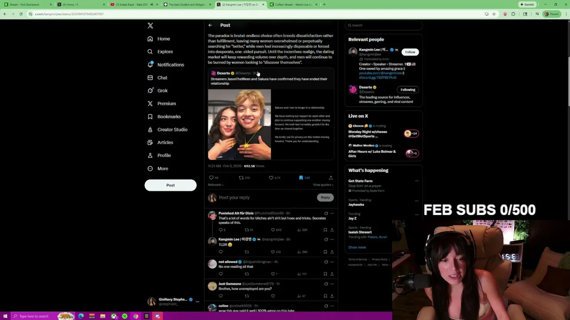Repost the Punished Alt für Dixie reply

(x=247, y=230)
